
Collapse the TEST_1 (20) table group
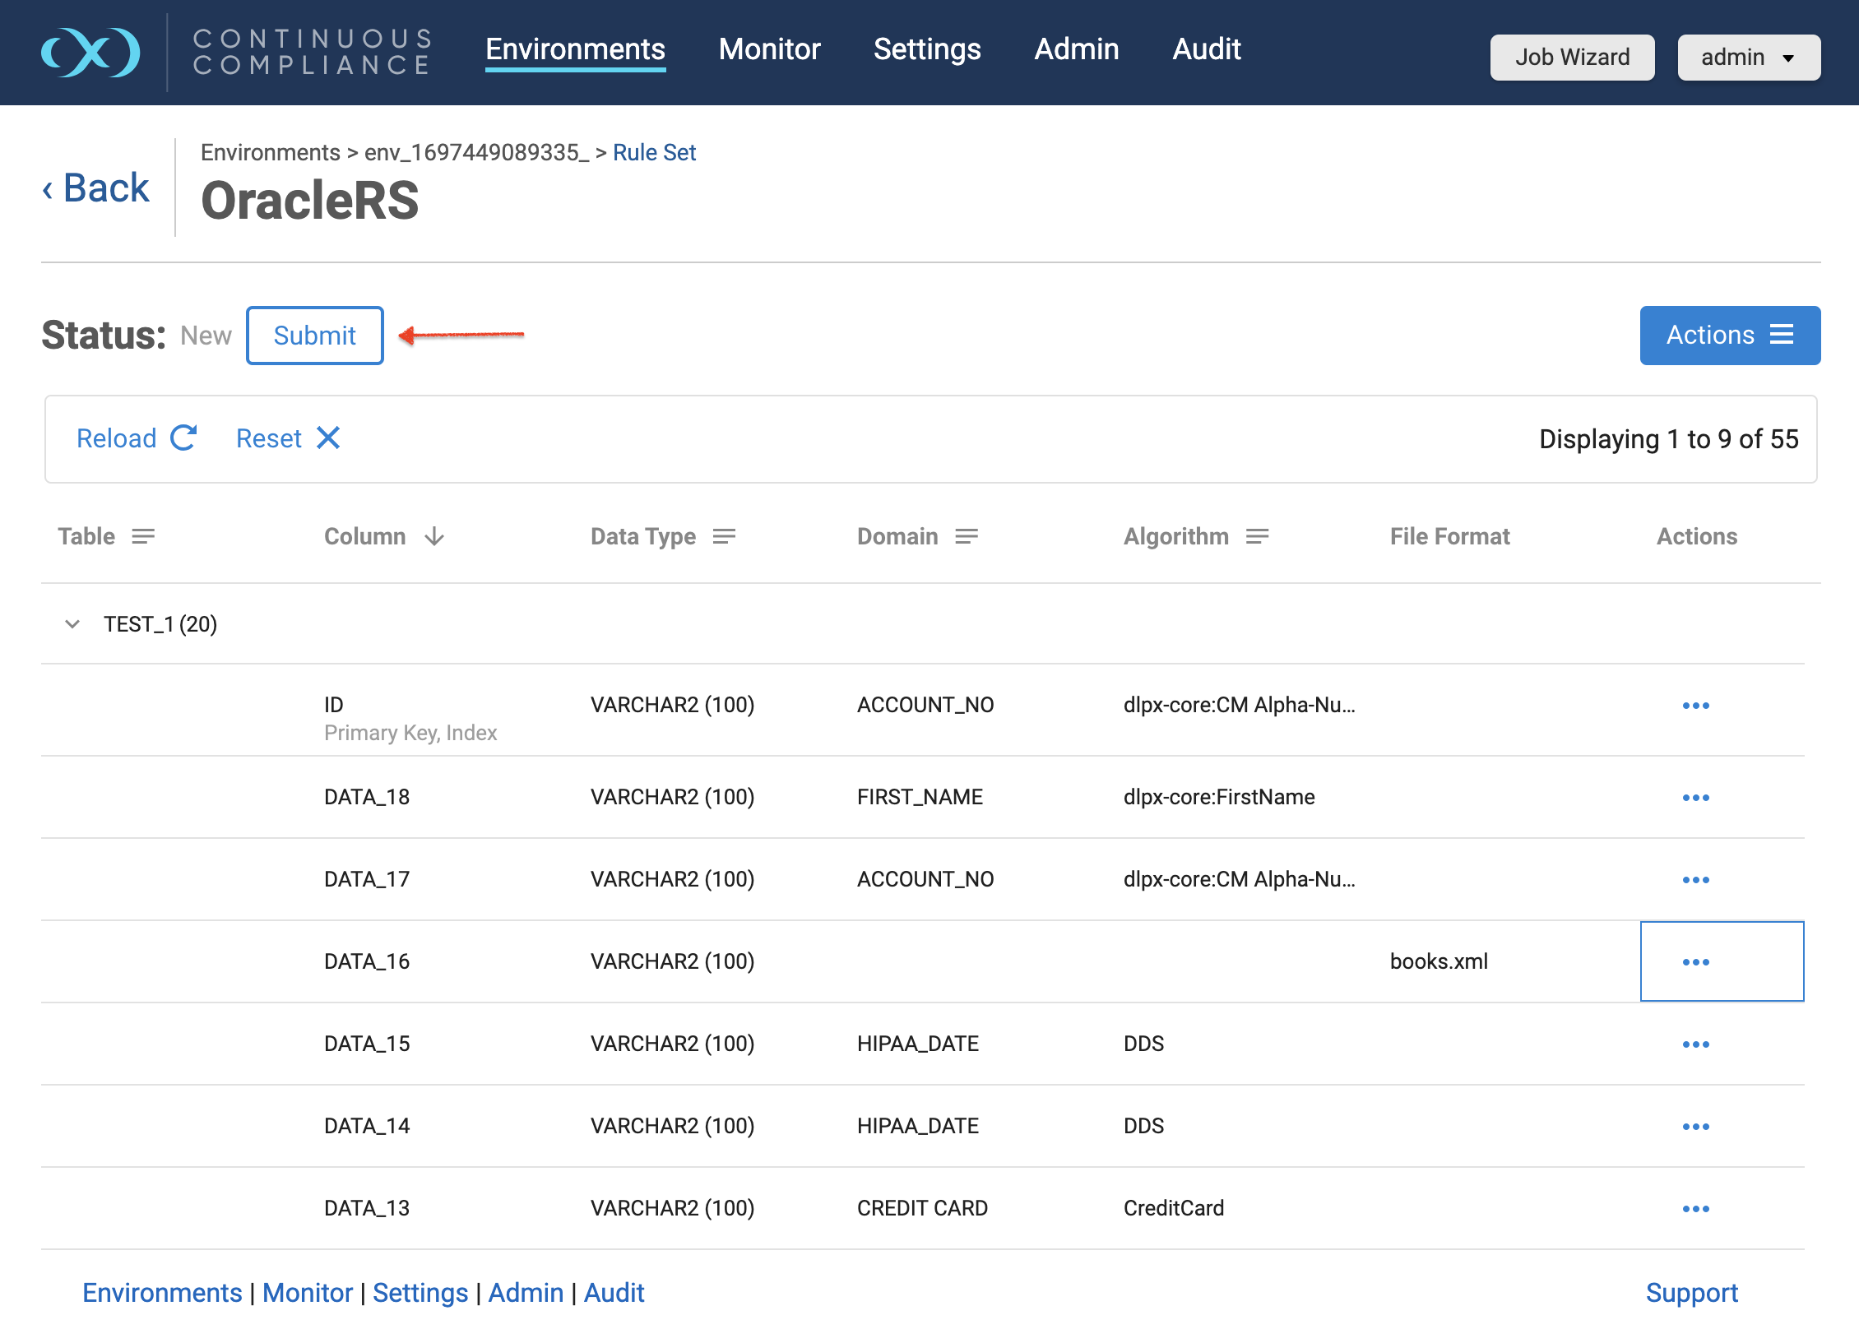click(x=72, y=624)
